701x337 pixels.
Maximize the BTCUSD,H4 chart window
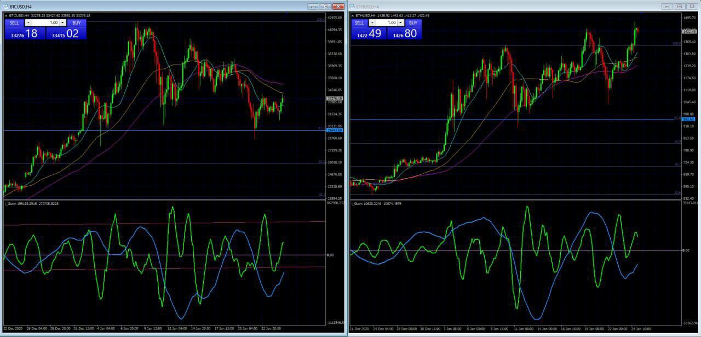pos(325,7)
